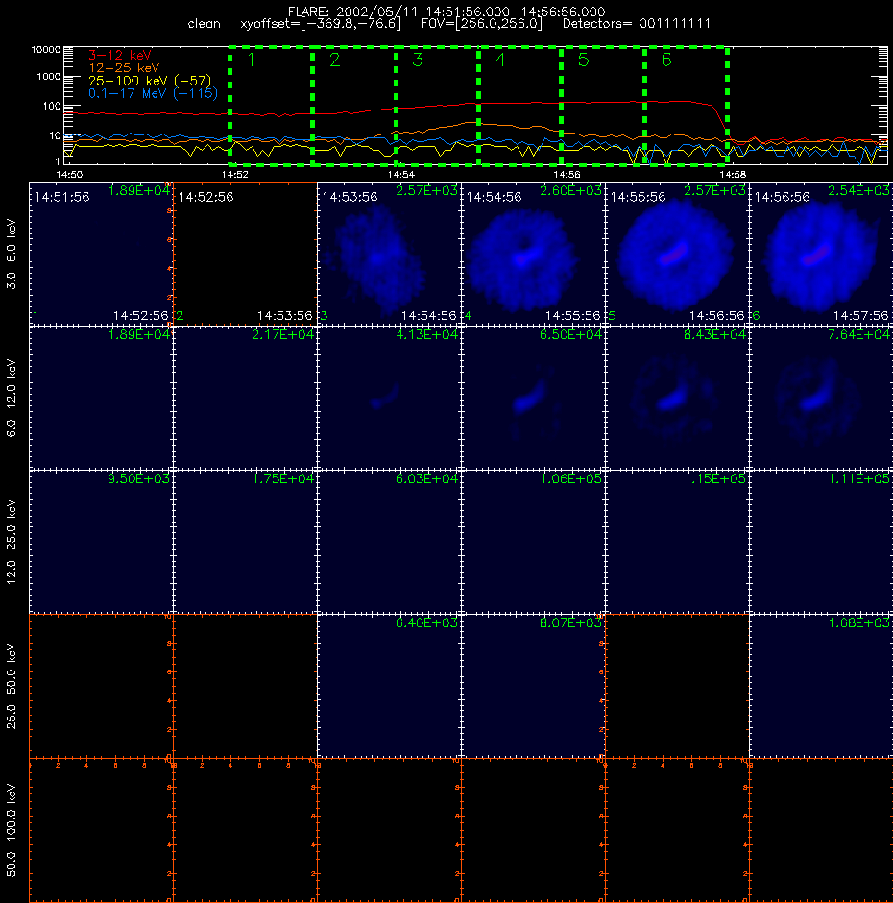
Task: Select the xyoffset=[-369.8,-76.6] text
Action: pyautogui.click(x=321, y=24)
